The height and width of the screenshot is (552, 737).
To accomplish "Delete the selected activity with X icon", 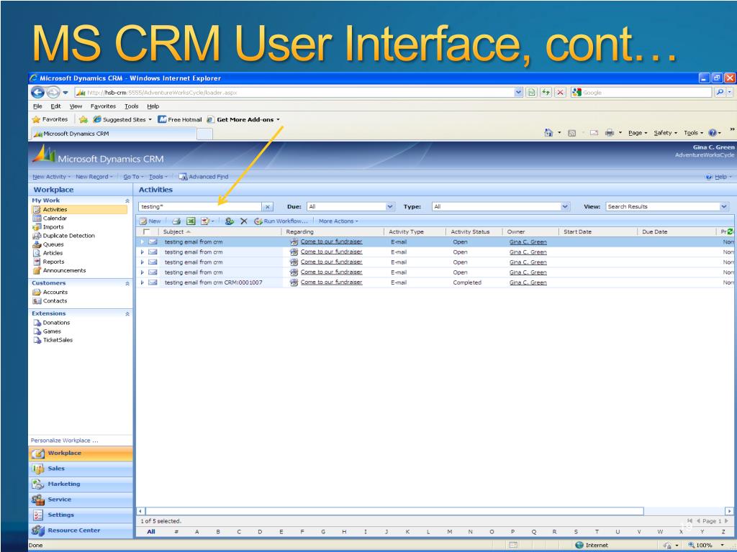I will 243,221.
